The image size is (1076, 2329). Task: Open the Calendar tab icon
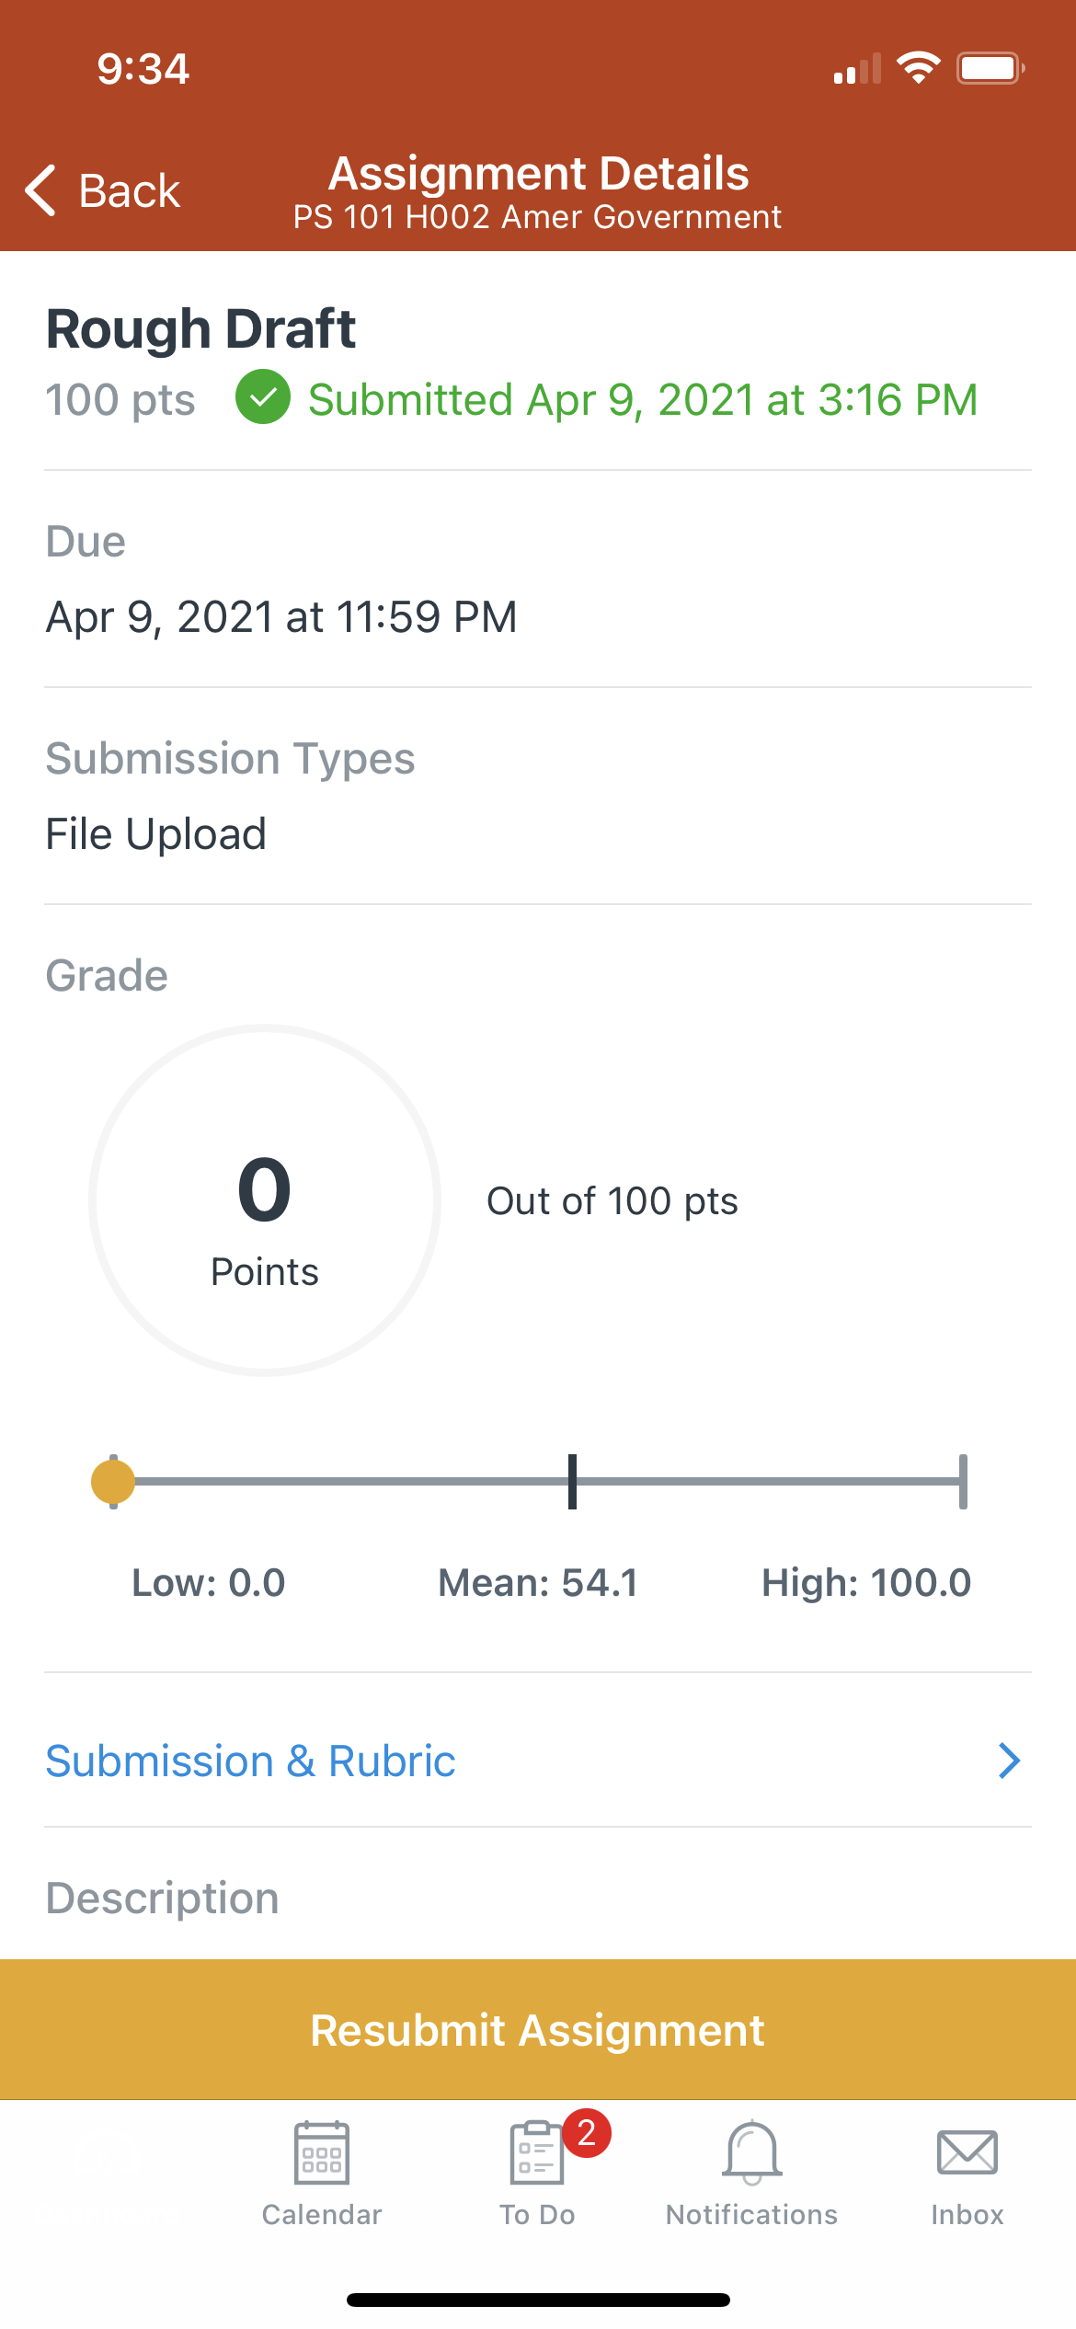click(321, 2152)
